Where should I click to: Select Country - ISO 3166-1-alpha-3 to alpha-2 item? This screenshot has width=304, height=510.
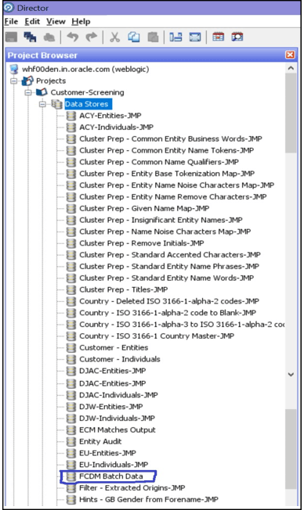182,325
